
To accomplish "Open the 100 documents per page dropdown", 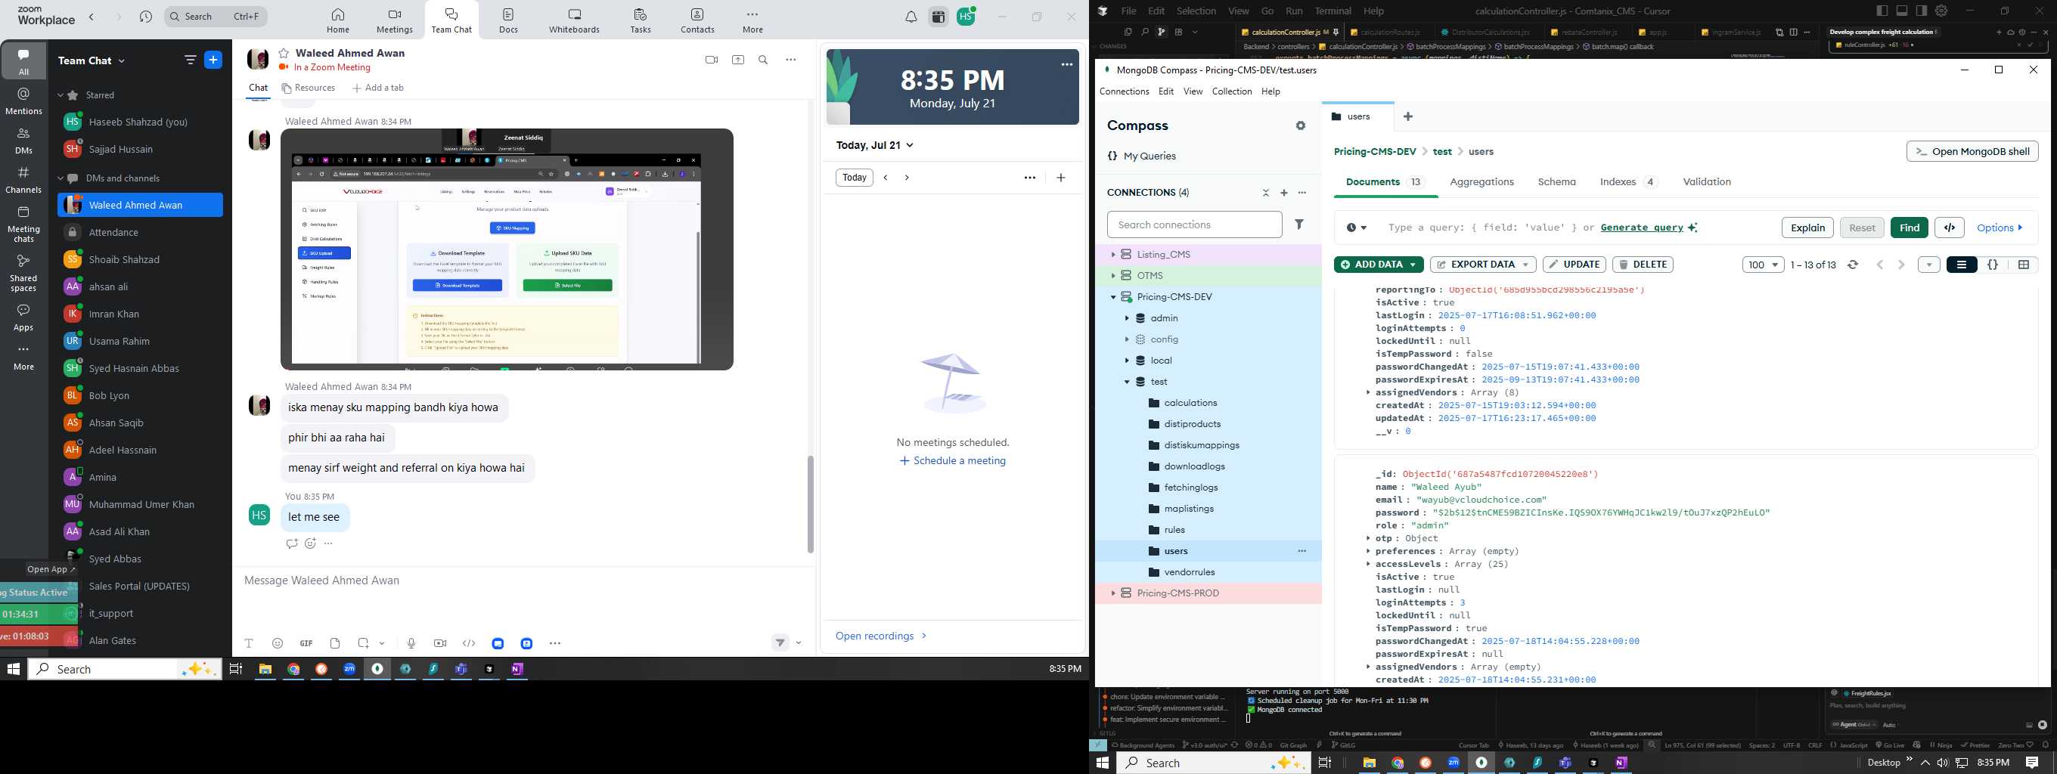I will [1763, 265].
